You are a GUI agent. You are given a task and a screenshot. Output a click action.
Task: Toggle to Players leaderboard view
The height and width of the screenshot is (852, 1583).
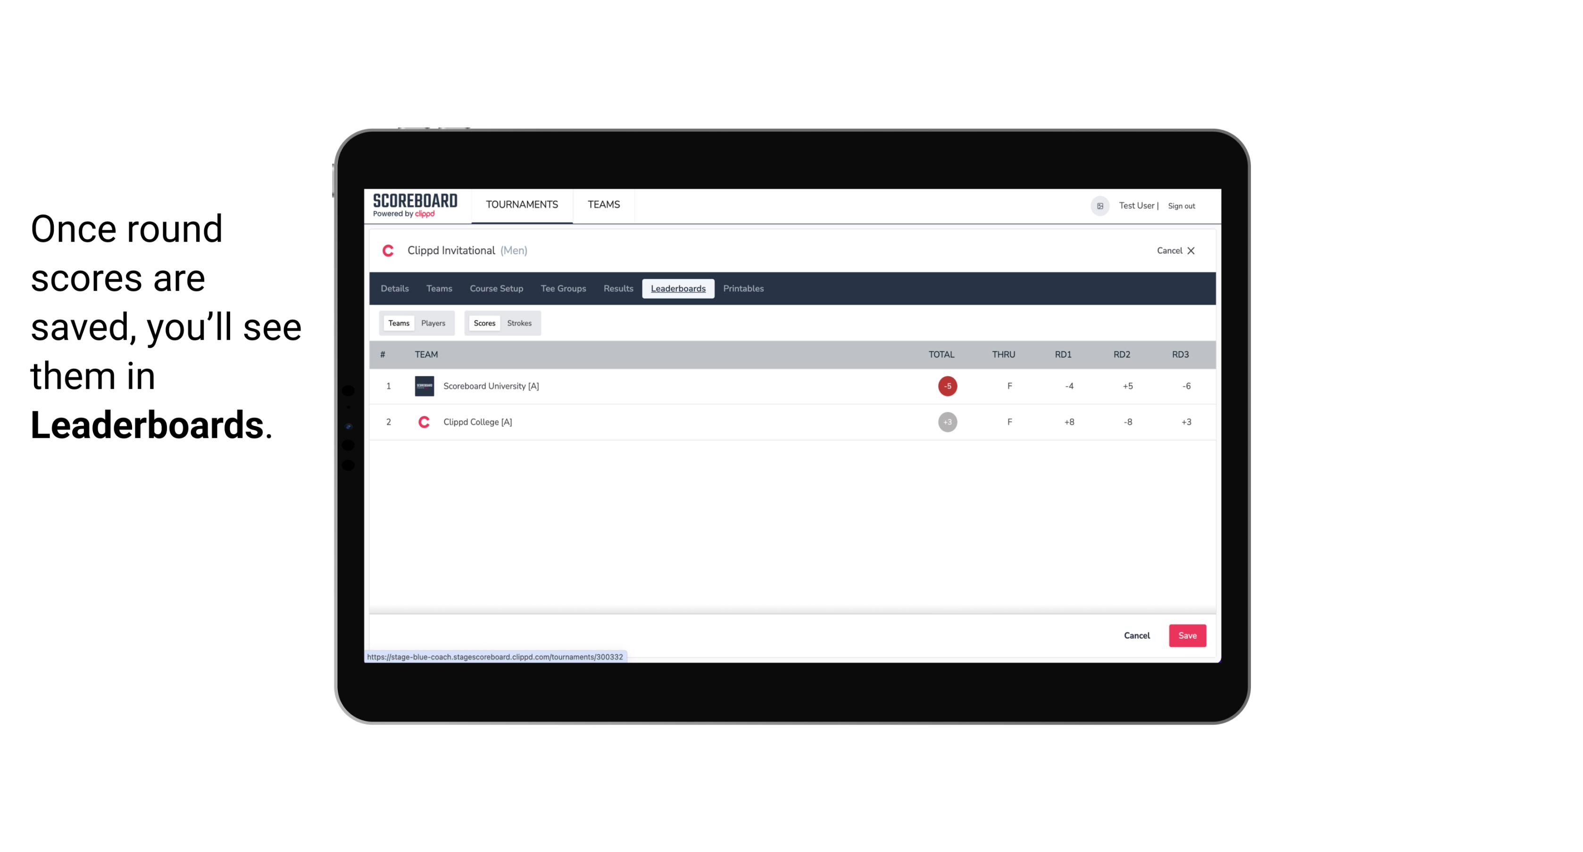(433, 322)
